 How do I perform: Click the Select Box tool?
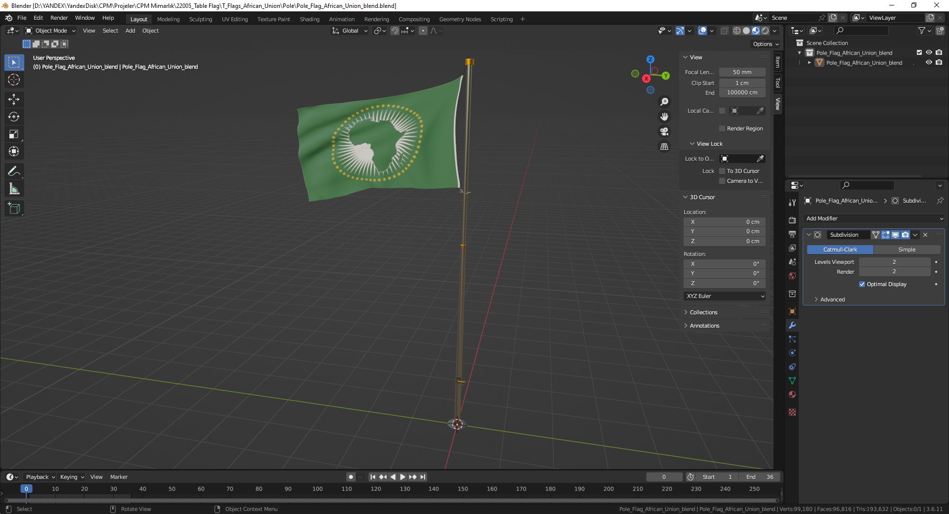[14, 62]
